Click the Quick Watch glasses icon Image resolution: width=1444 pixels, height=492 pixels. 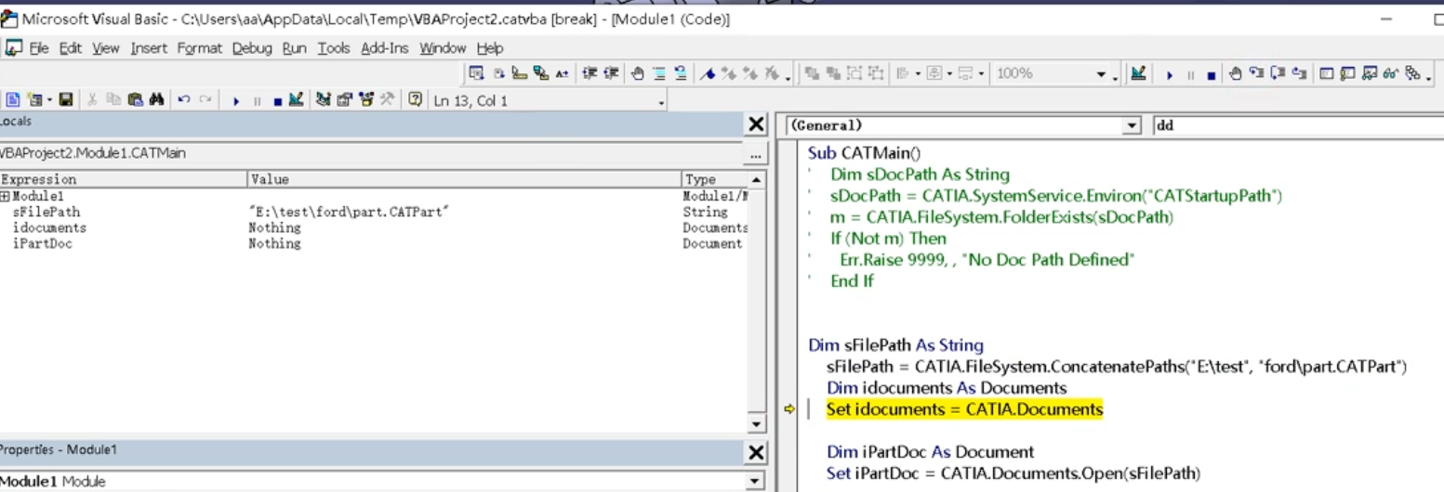[1390, 73]
